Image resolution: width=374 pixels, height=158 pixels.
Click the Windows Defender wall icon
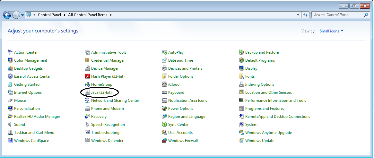click(87, 141)
